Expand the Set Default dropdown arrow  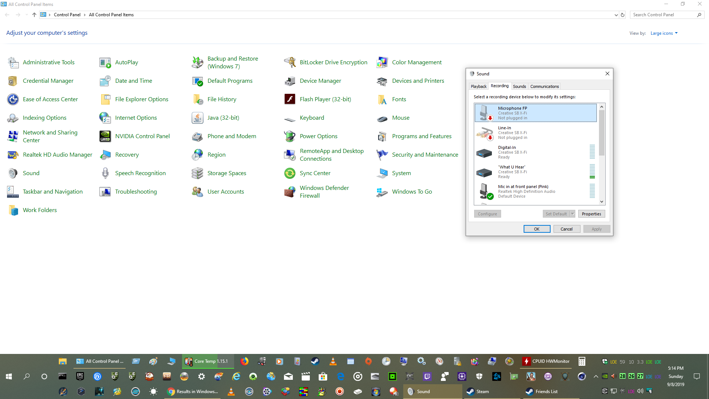click(573, 214)
